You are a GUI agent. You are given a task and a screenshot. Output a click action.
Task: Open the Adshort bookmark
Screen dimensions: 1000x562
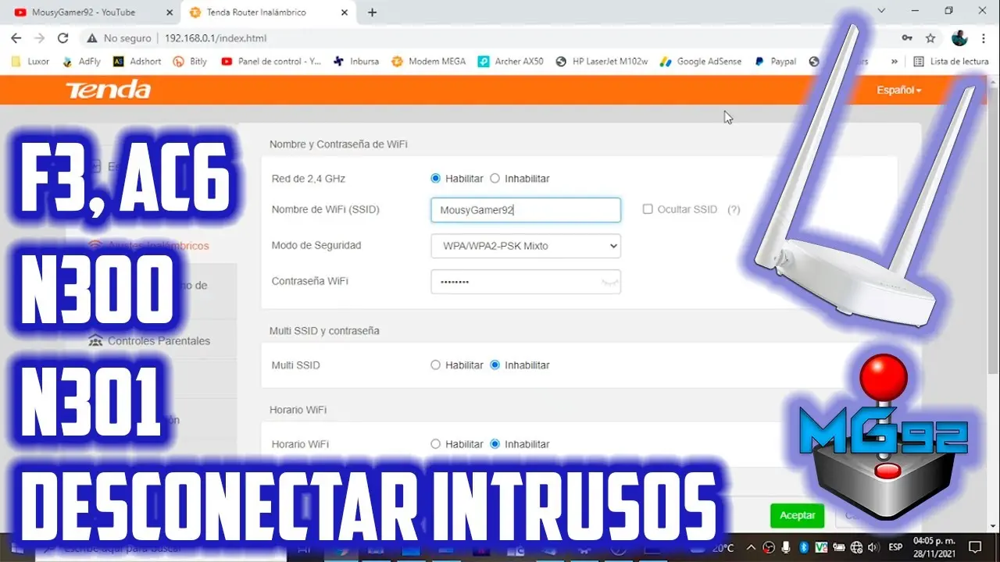(x=137, y=61)
